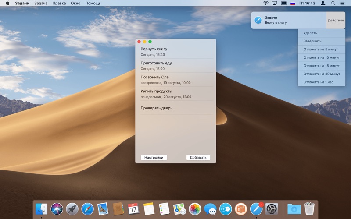Choose Завершить from the notification actions
The width and height of the screenshot is (351, 219).
coord(322,41)
